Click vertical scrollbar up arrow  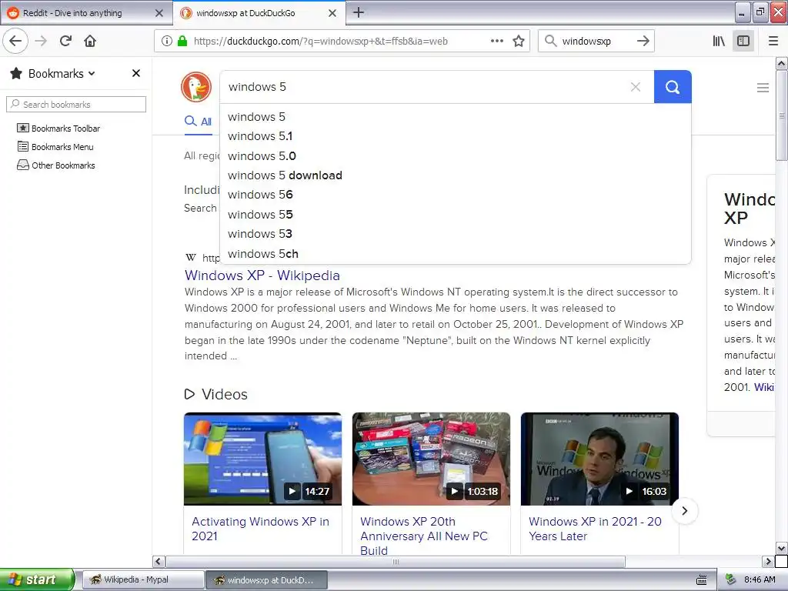click(782, 63)
